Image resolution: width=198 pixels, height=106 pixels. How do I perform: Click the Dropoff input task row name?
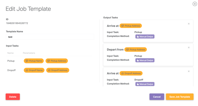[x=11, y=70]
